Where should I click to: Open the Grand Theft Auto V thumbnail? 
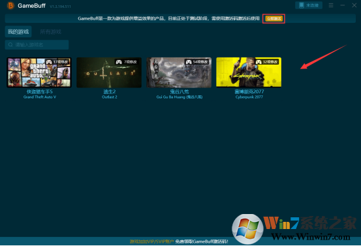click(x=39, y=72)
